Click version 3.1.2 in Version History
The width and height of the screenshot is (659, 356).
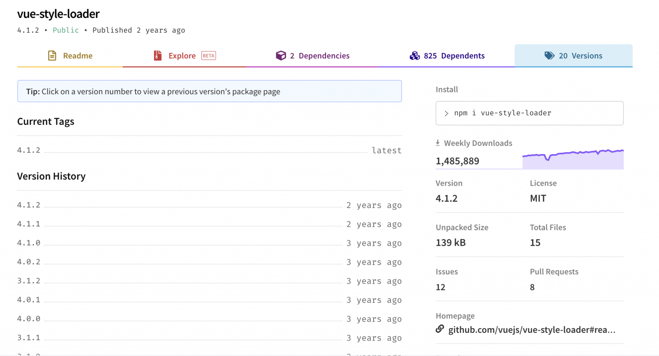click(28, 281)
